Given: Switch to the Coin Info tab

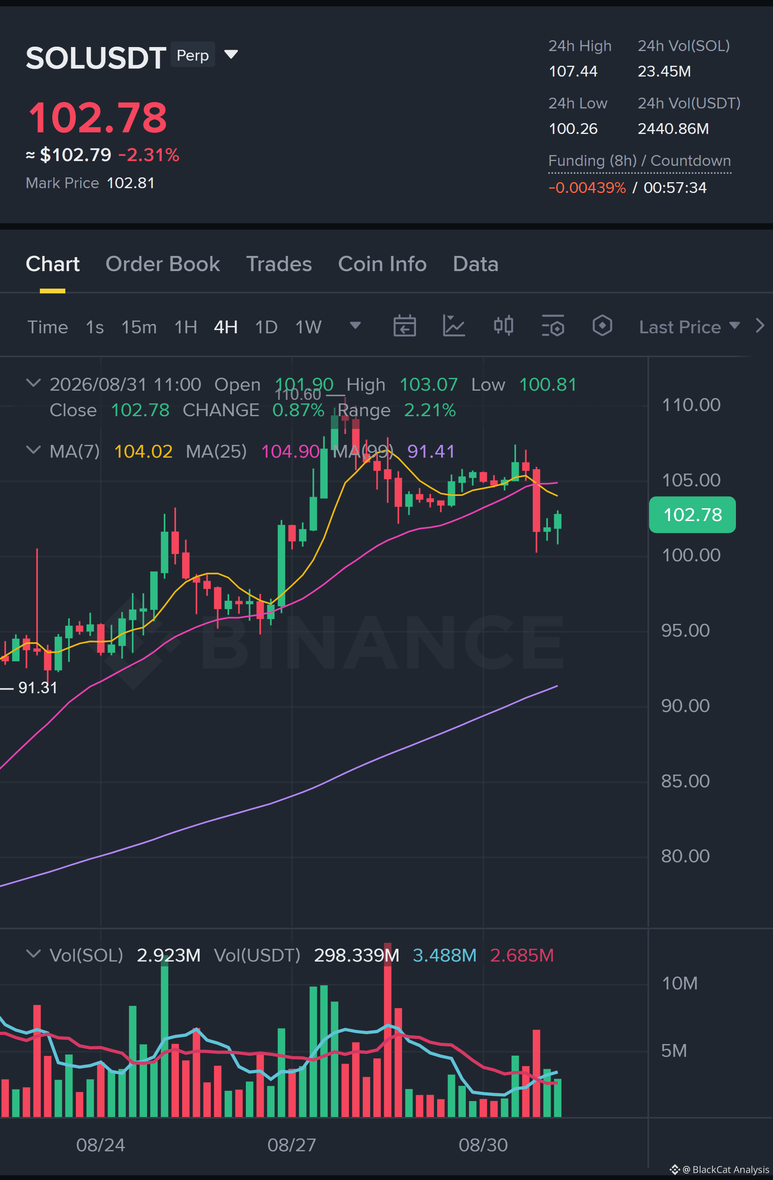Looking at the screenshot, I should pos(382,264).
